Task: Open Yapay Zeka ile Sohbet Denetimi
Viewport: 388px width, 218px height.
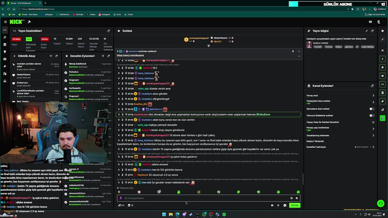Action: coord(340,122)
